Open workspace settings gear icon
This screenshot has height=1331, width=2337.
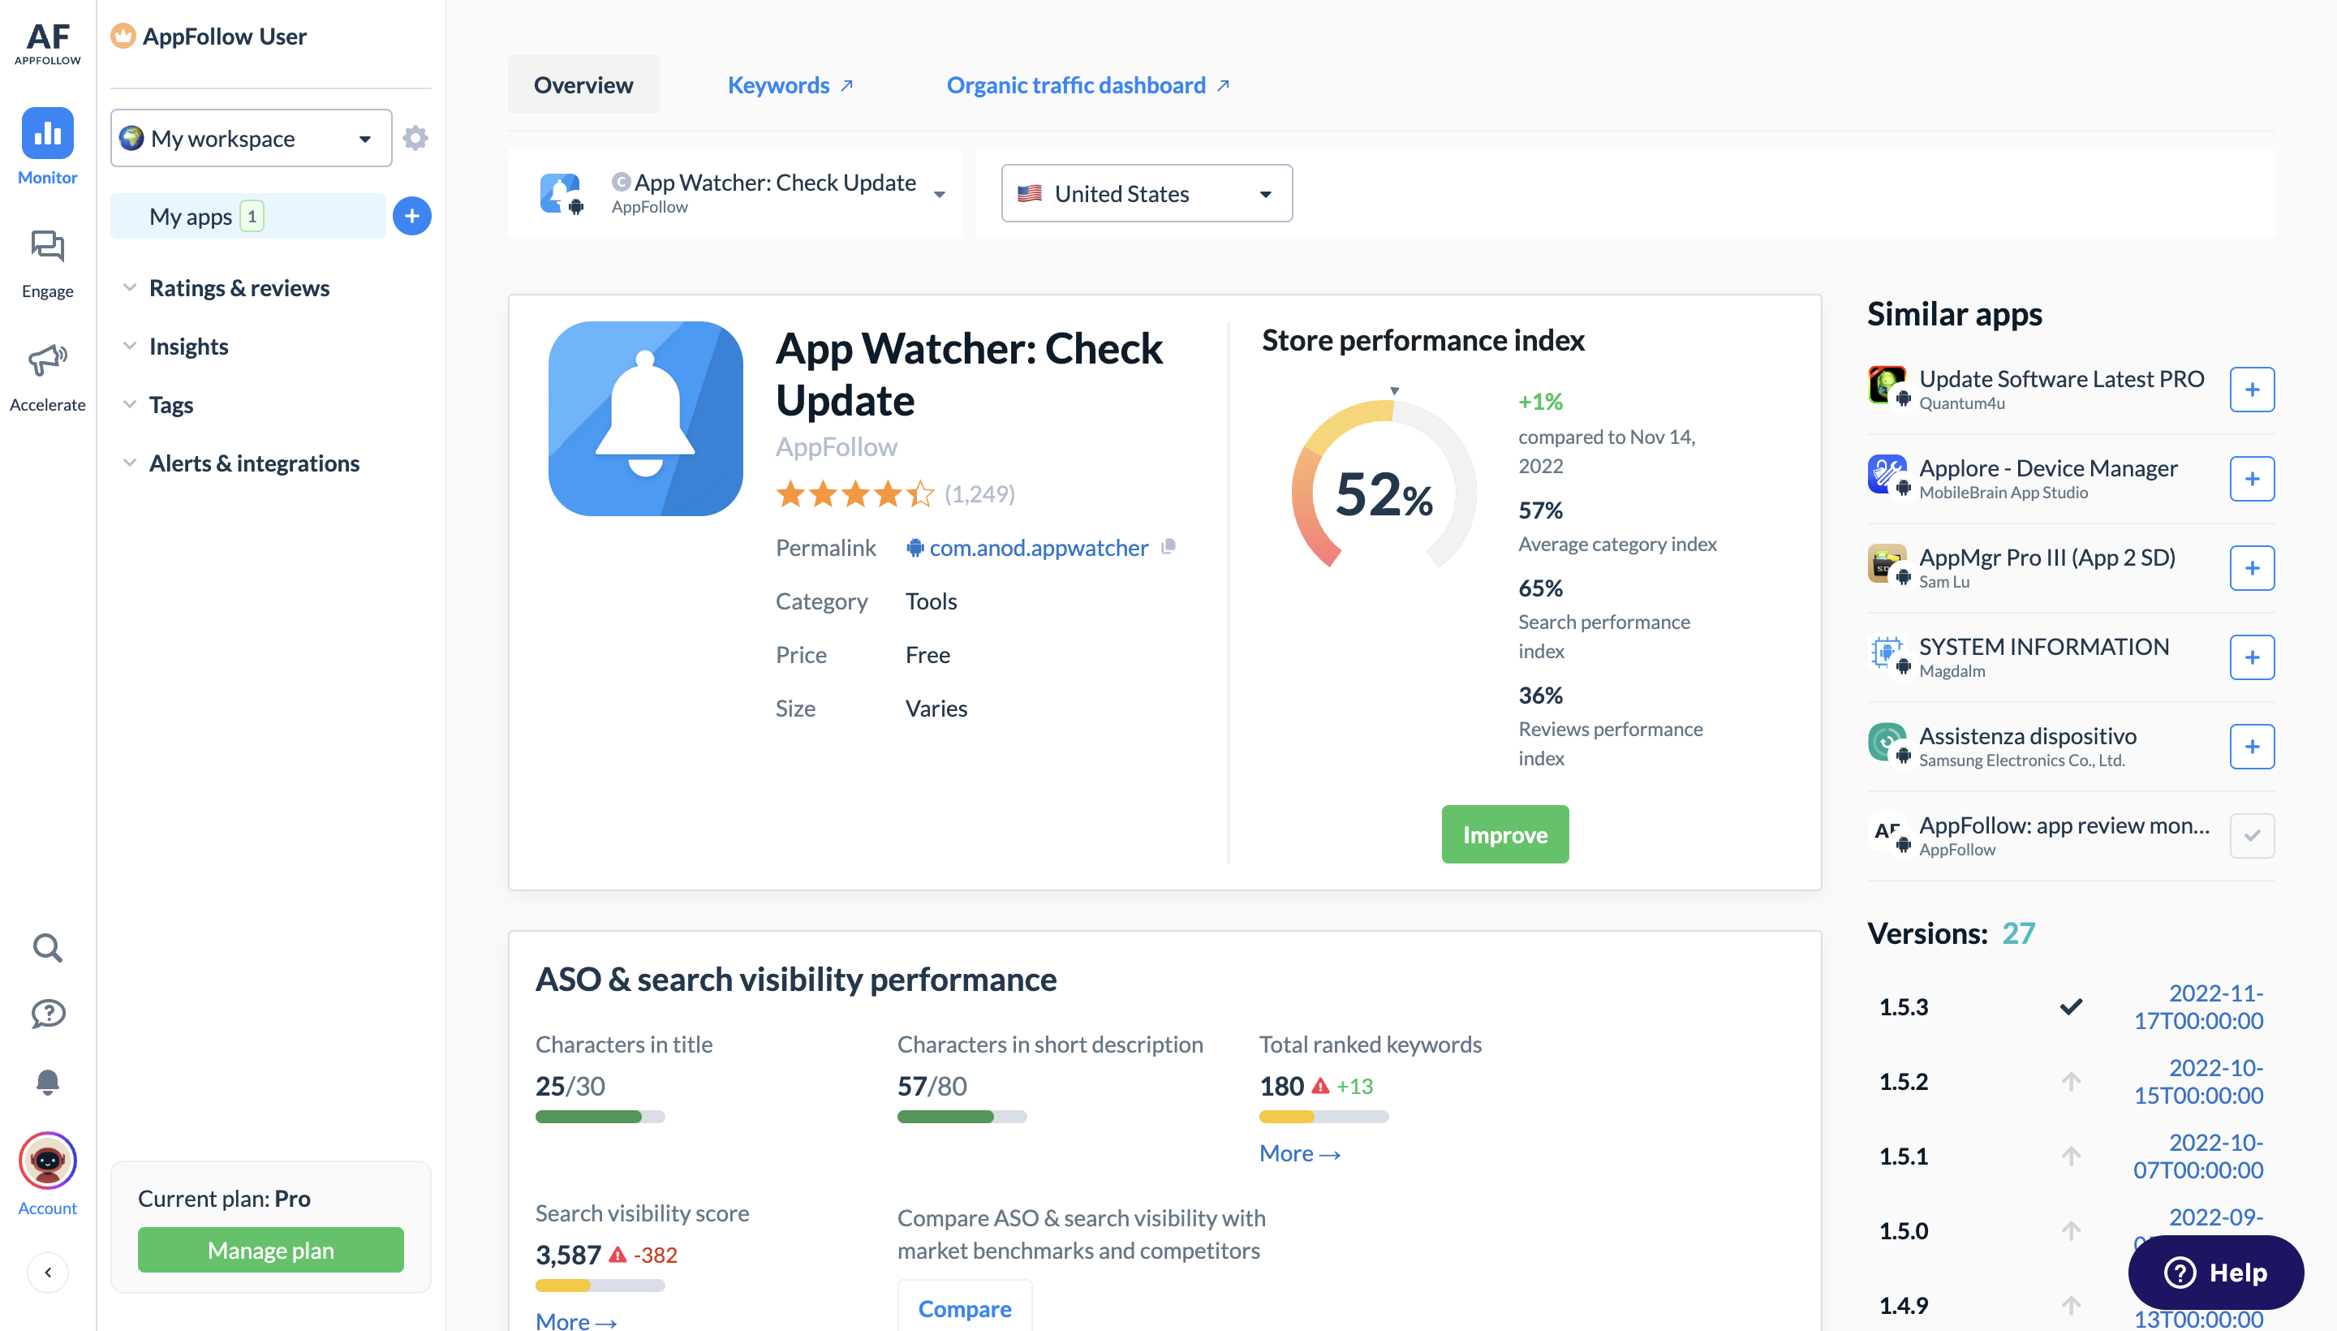coord(415,137)
